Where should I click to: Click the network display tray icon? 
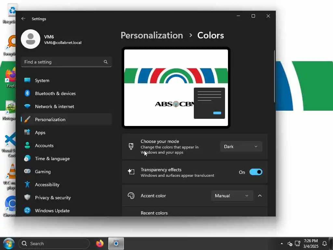298,243
